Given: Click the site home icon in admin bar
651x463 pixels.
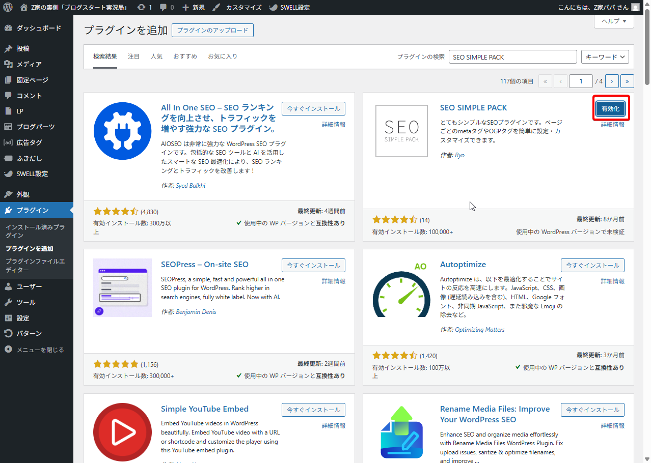Looking at the screenshot, I should [x=24, y=8].
